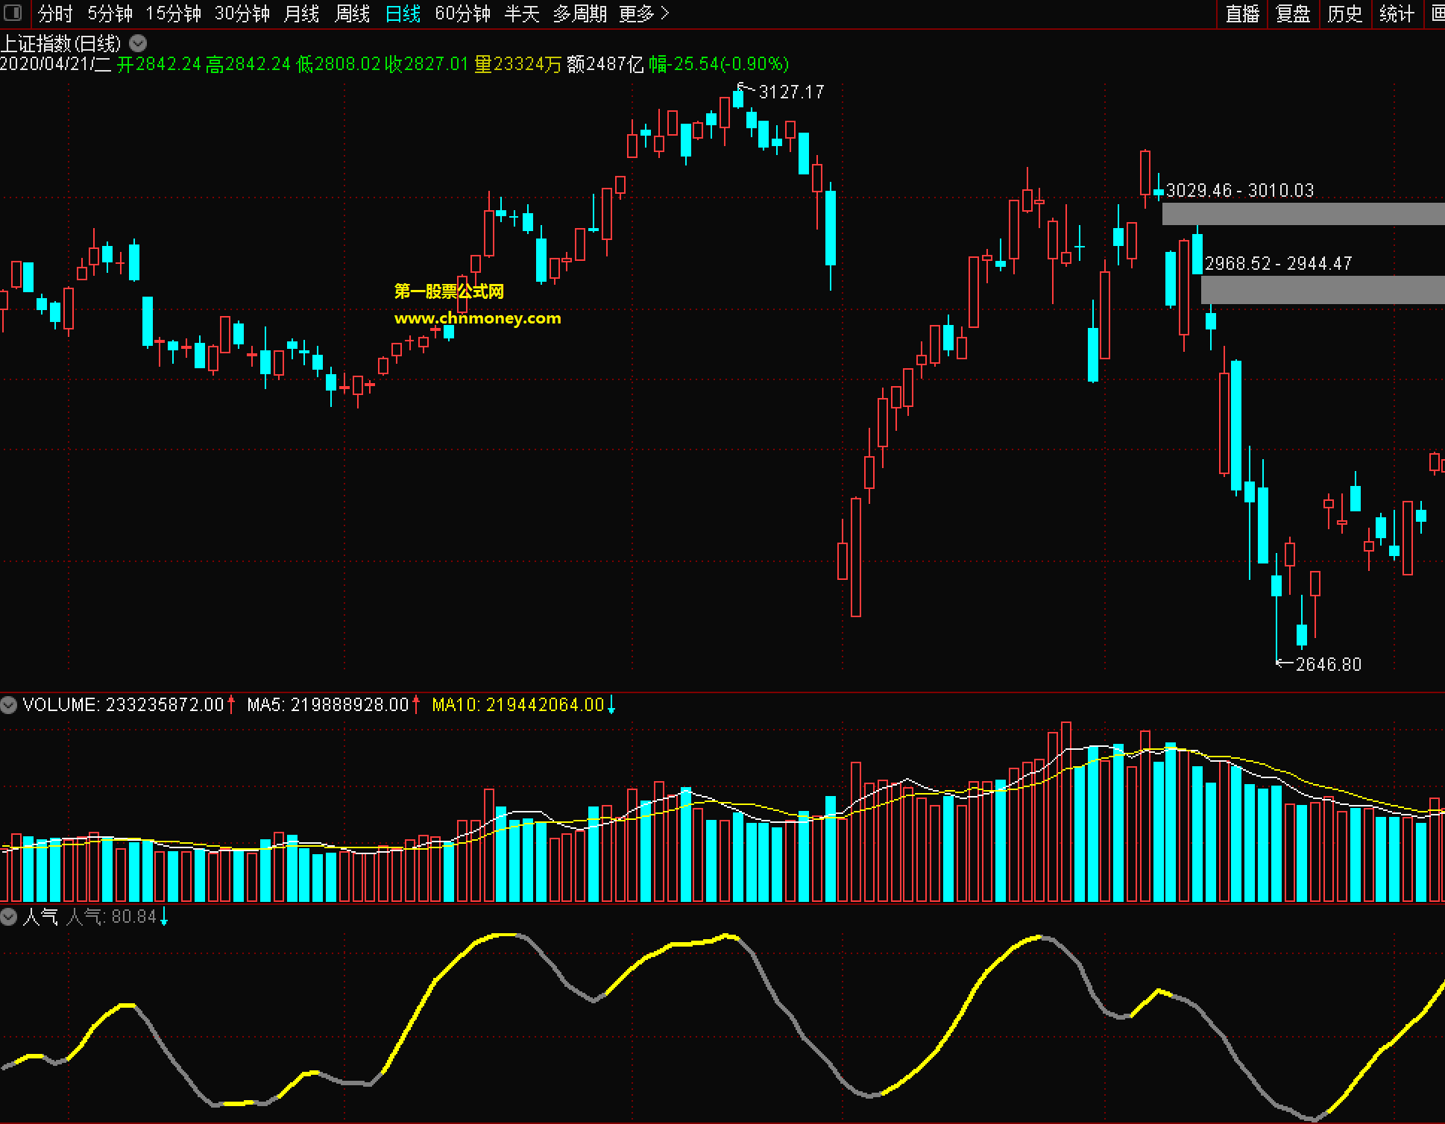Click the VOLUME: 233235872.00 value
Screen dimensions: 1445x1124
124,704
